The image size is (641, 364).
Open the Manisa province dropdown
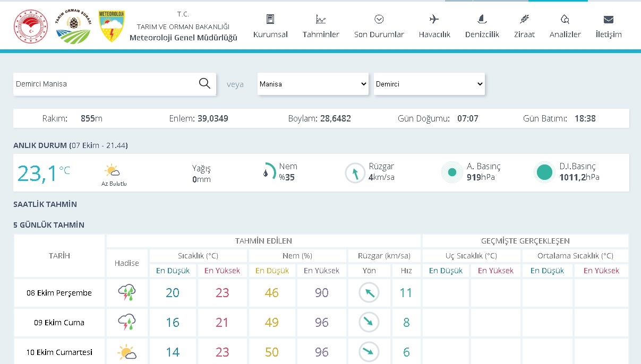point(313,84)
